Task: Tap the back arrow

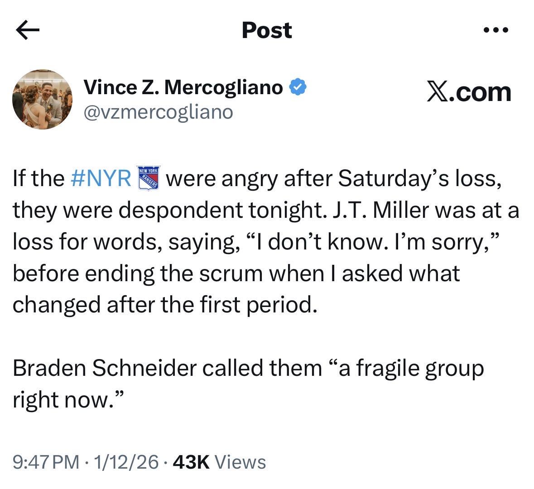Action: pyautogui.click(x=28, y=30)
